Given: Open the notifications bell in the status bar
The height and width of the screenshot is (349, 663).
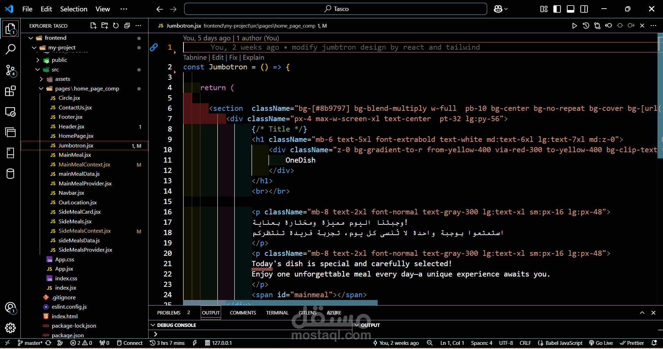Looking at the screenshot, I should [x=654, y=343].
